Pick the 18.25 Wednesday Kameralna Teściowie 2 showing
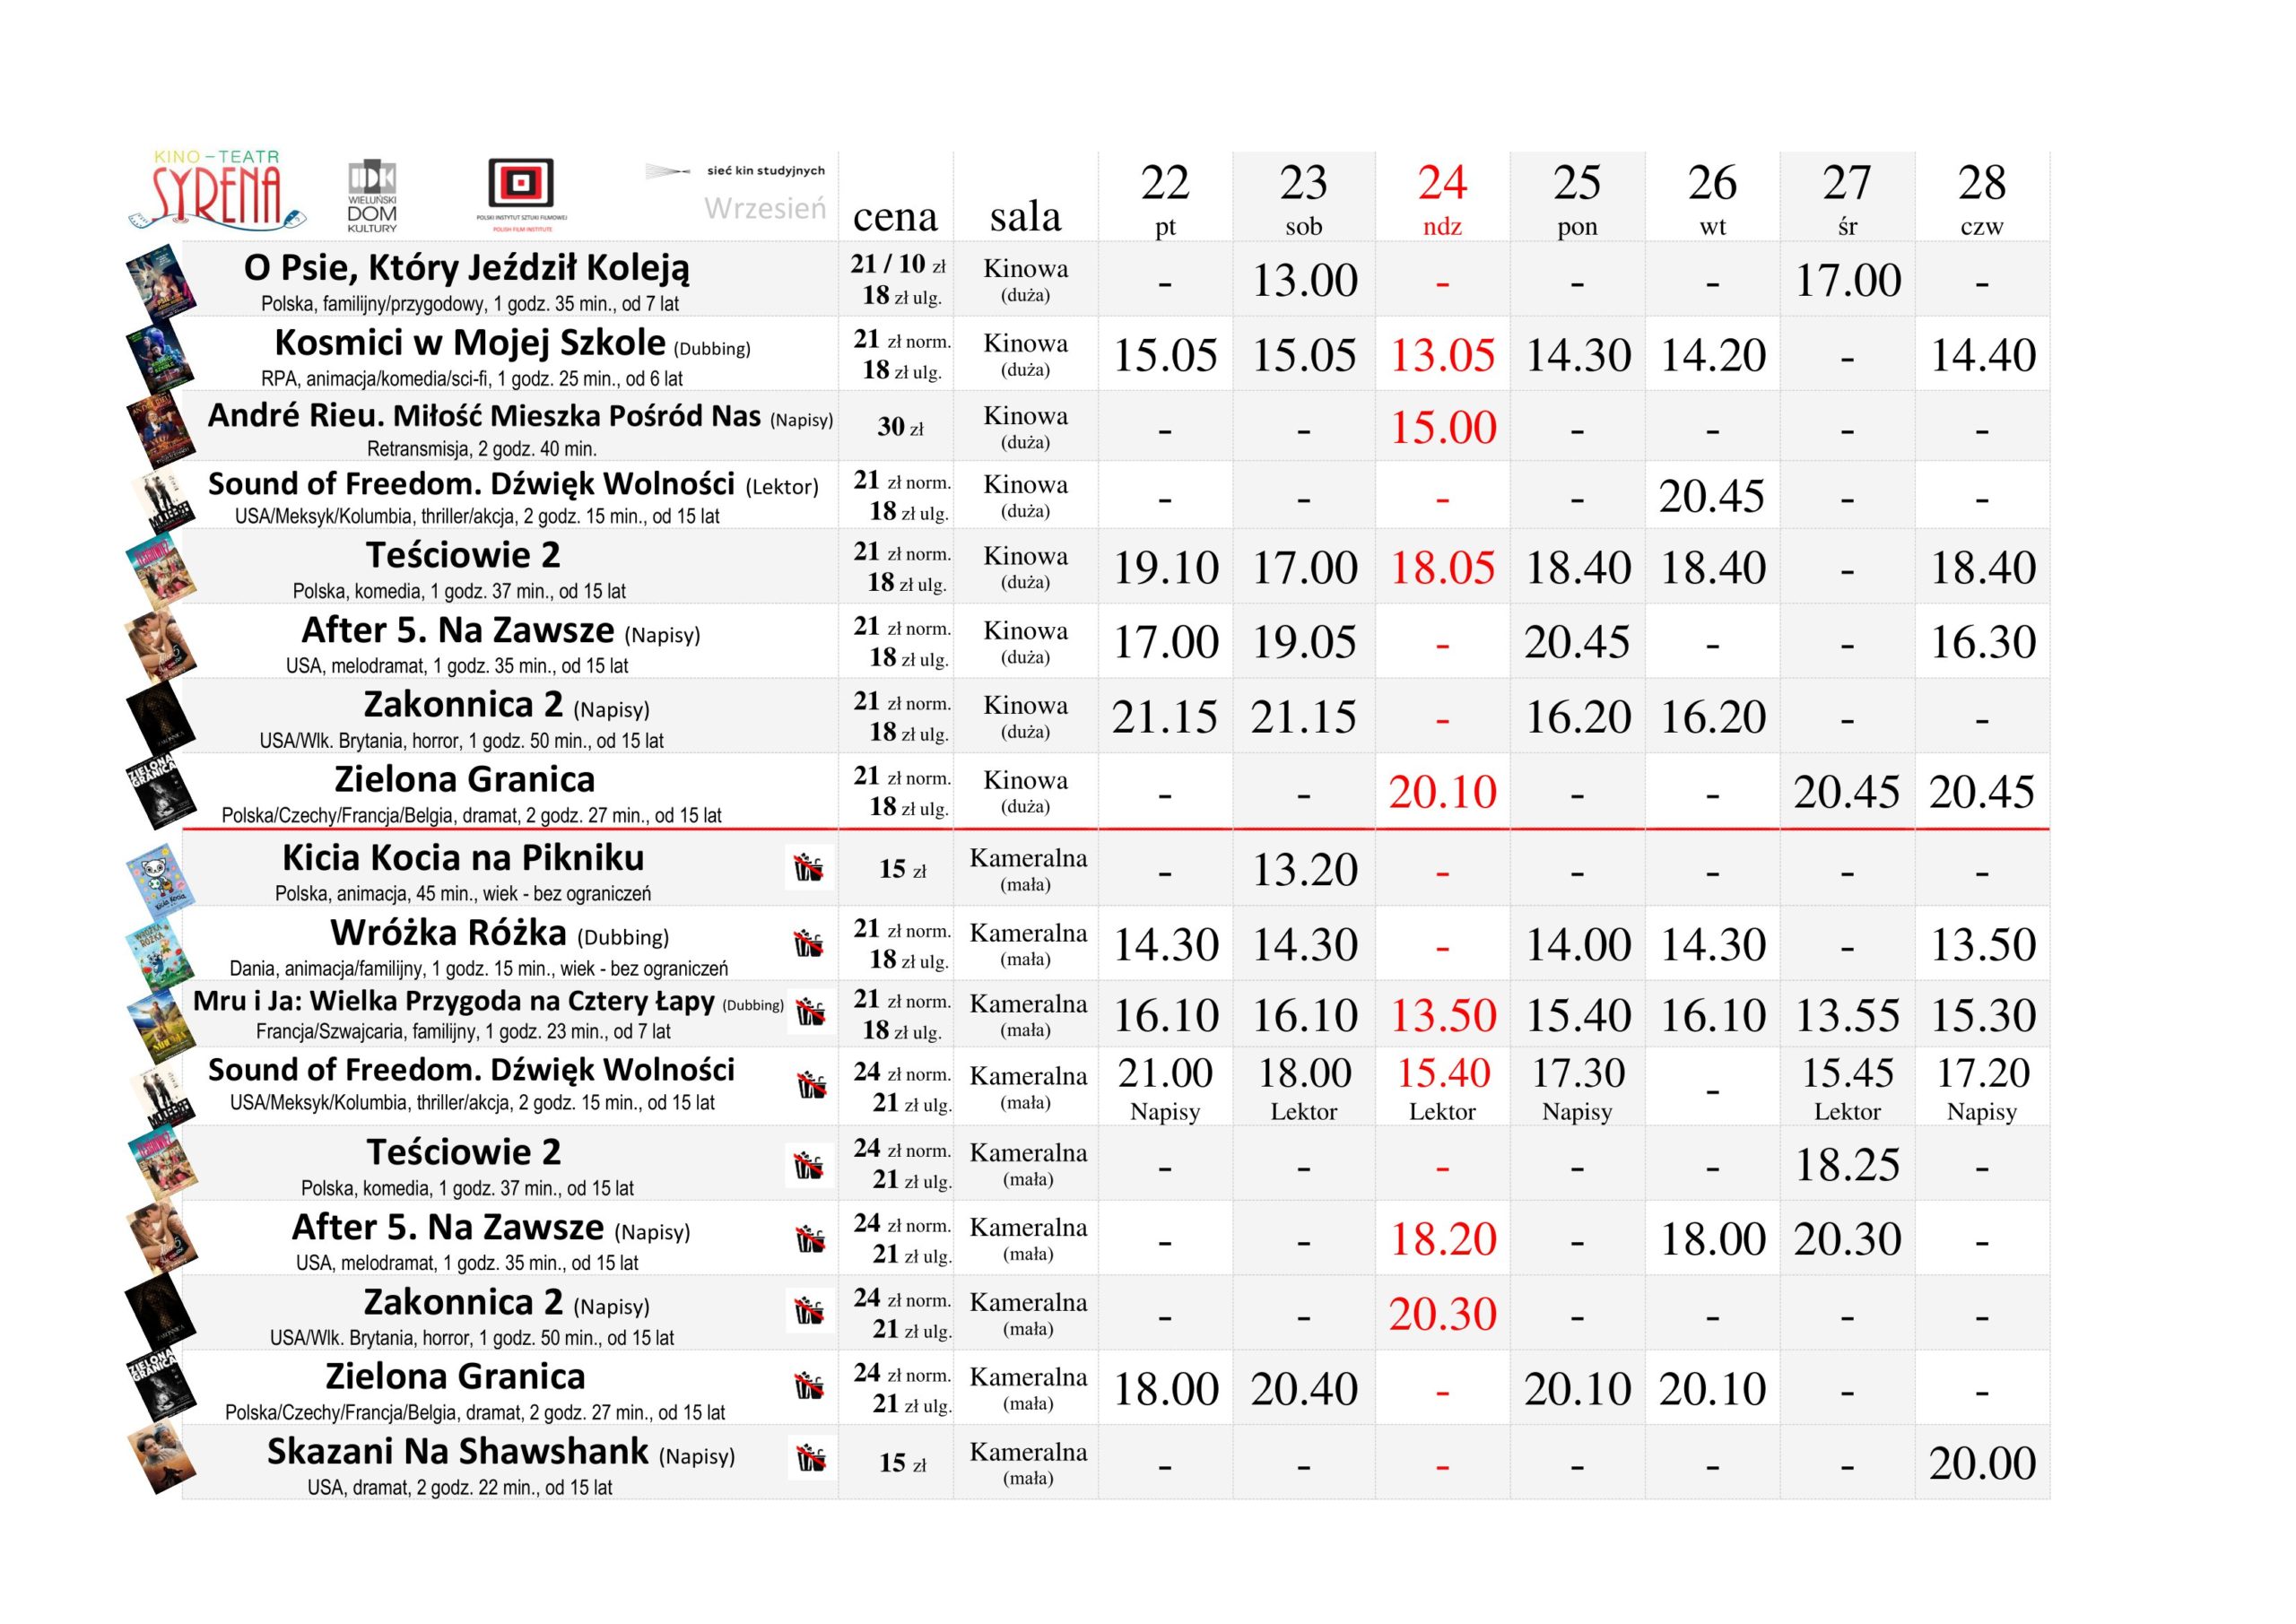 point(1848,1165)
